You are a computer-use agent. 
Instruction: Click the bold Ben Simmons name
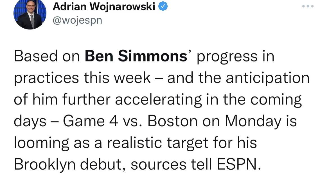click(136, 56)
